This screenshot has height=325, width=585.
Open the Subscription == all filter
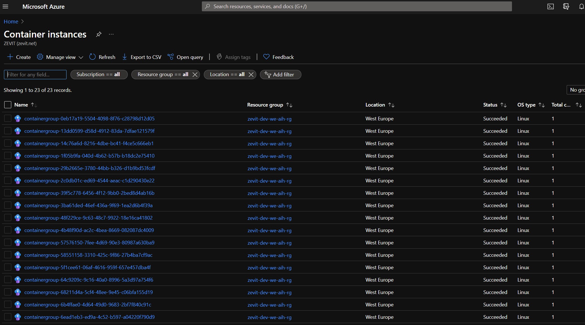(99, 74)
